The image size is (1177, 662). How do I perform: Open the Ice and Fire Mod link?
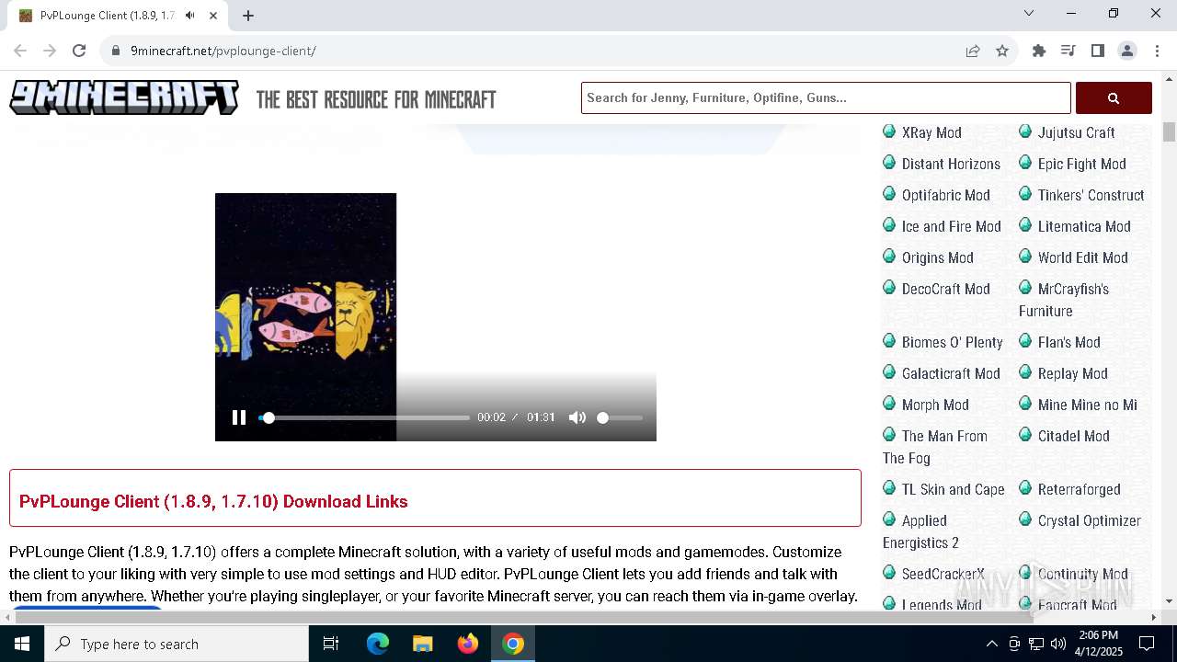(x=952, y=226)
